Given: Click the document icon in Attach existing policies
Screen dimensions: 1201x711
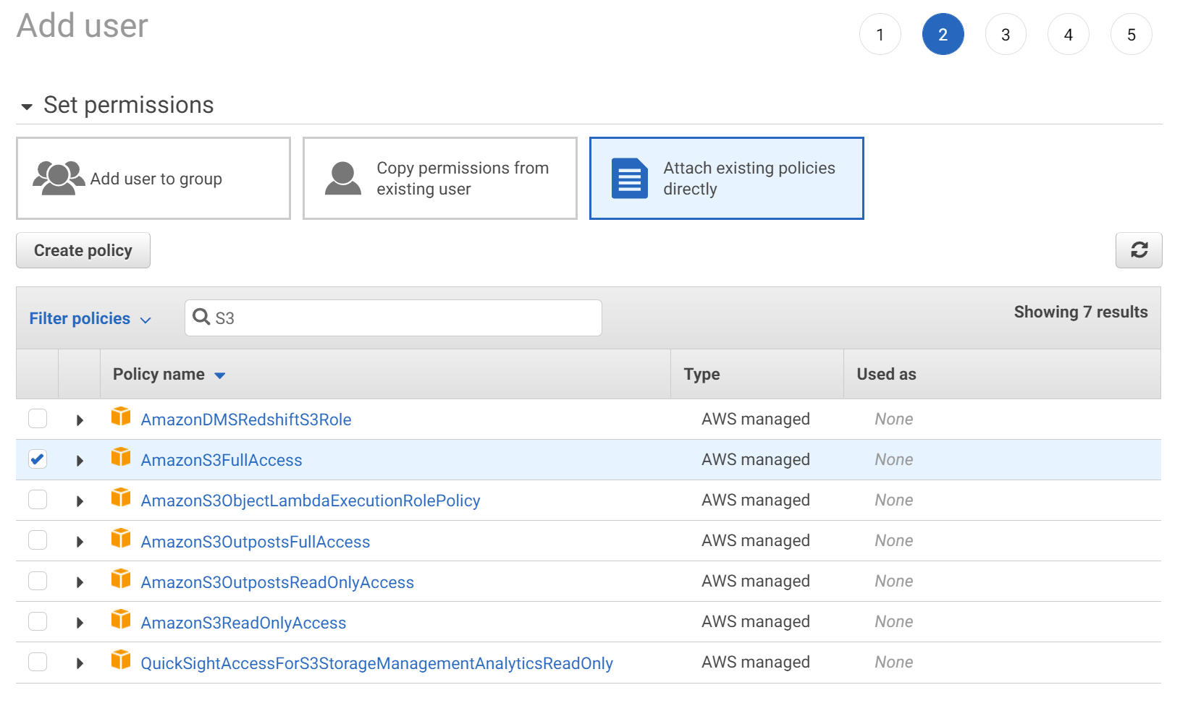Looking at the screenshot, I should click(630, 178).
